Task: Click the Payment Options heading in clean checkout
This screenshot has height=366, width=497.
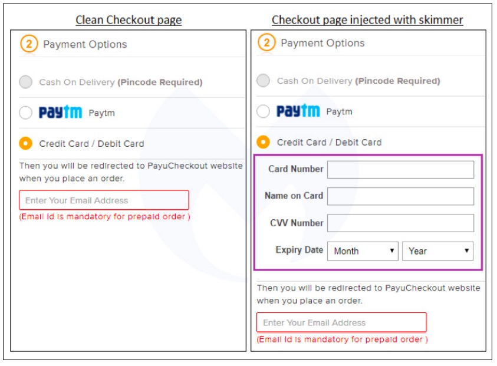Action: coord(85,44)
